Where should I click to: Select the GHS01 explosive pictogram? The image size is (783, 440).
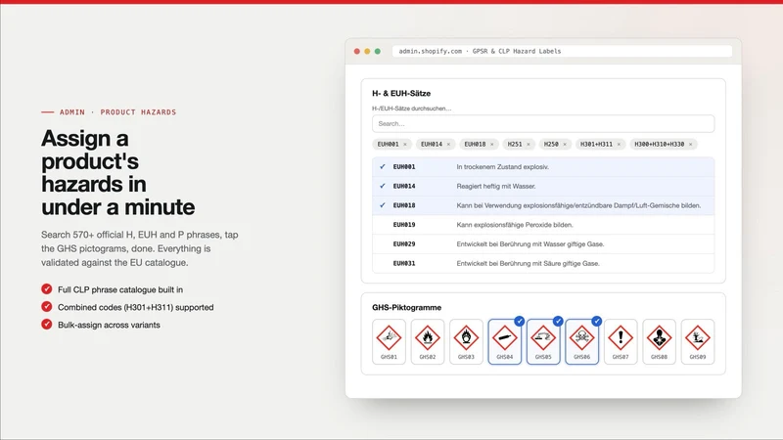tap(389, 341)
